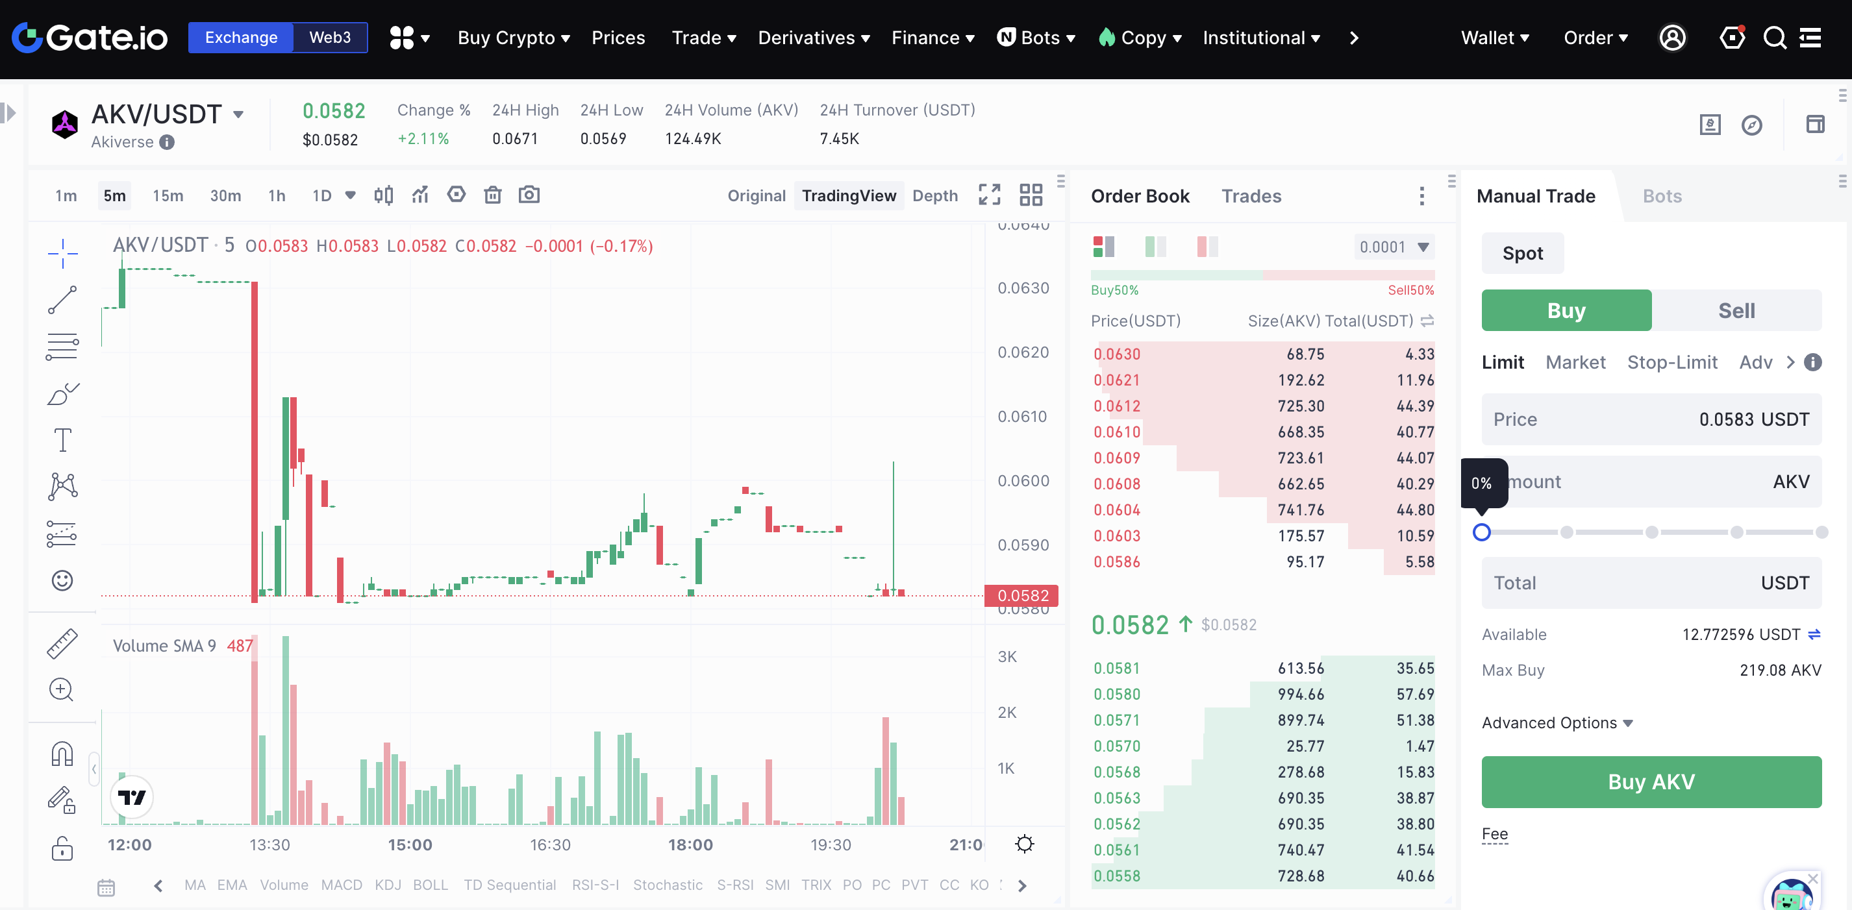Select the trend line drawing tool

[x=62, y=300]
